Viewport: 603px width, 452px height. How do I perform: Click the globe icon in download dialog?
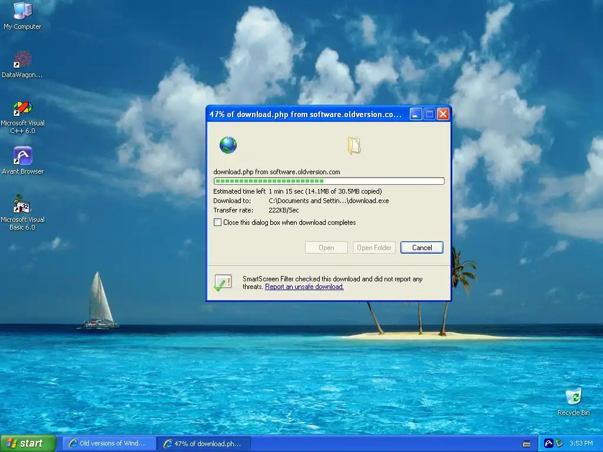[x=228, y=145]
